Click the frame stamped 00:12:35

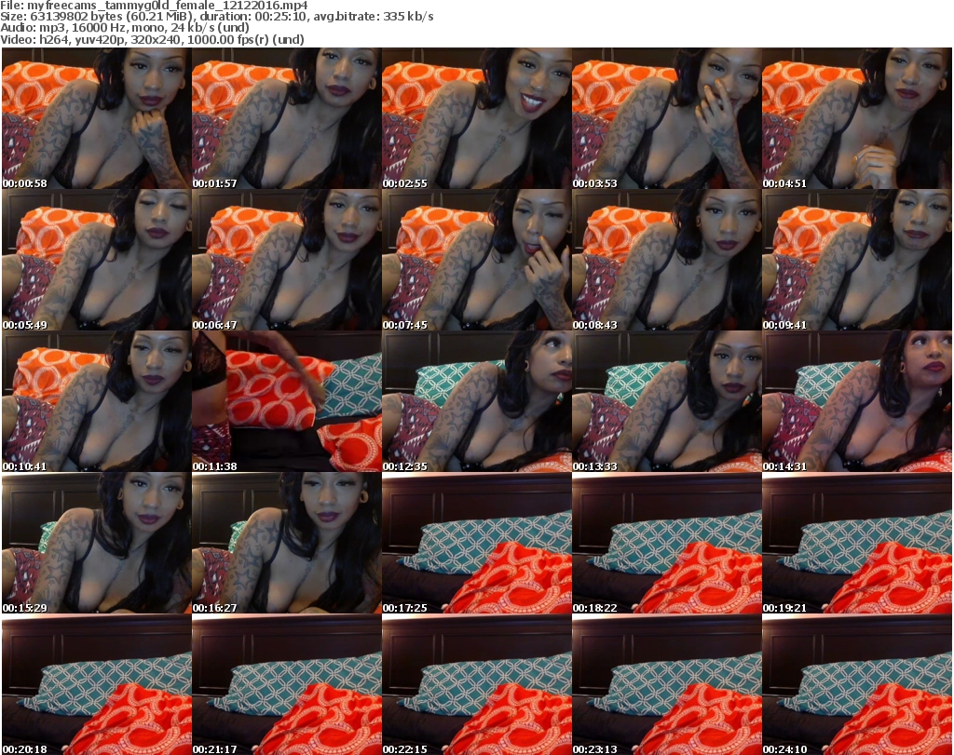[x=476, y=401]
